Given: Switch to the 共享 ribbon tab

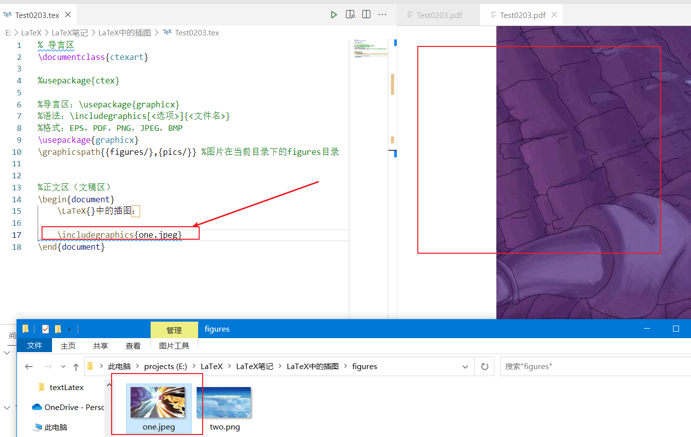Looking at the screenshot, I should (101, 346).
